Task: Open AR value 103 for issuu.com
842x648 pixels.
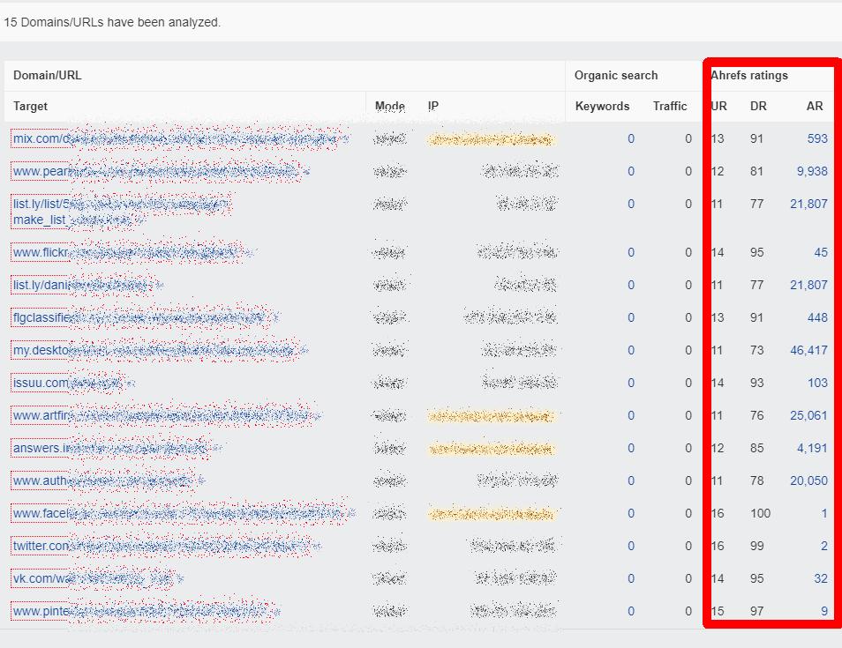Action: (817, 383)
